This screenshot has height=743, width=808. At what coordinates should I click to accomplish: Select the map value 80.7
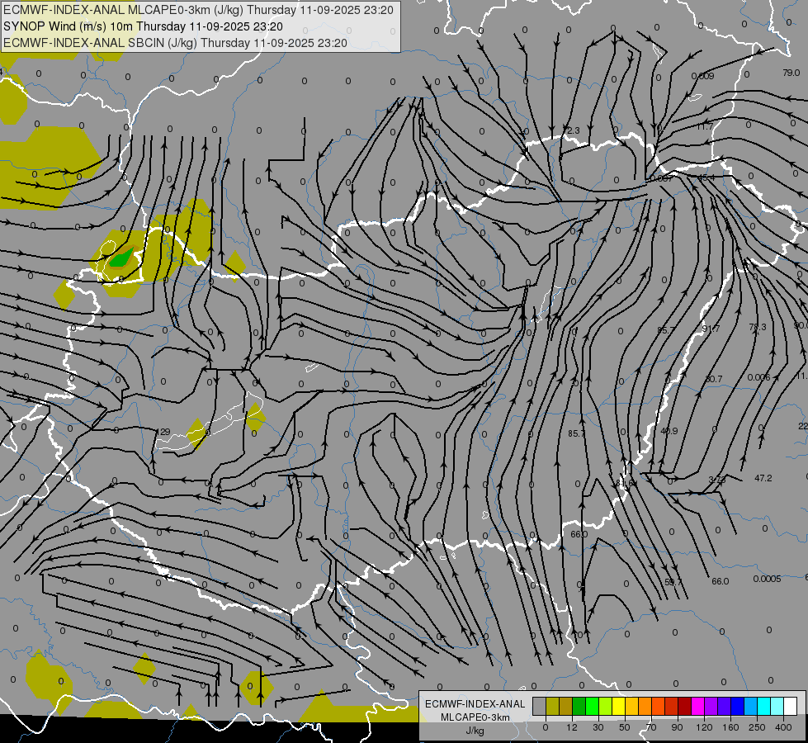tap(714, 379)
